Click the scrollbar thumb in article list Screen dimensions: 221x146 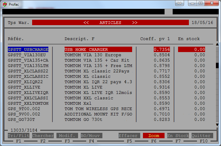coord(217,66)
